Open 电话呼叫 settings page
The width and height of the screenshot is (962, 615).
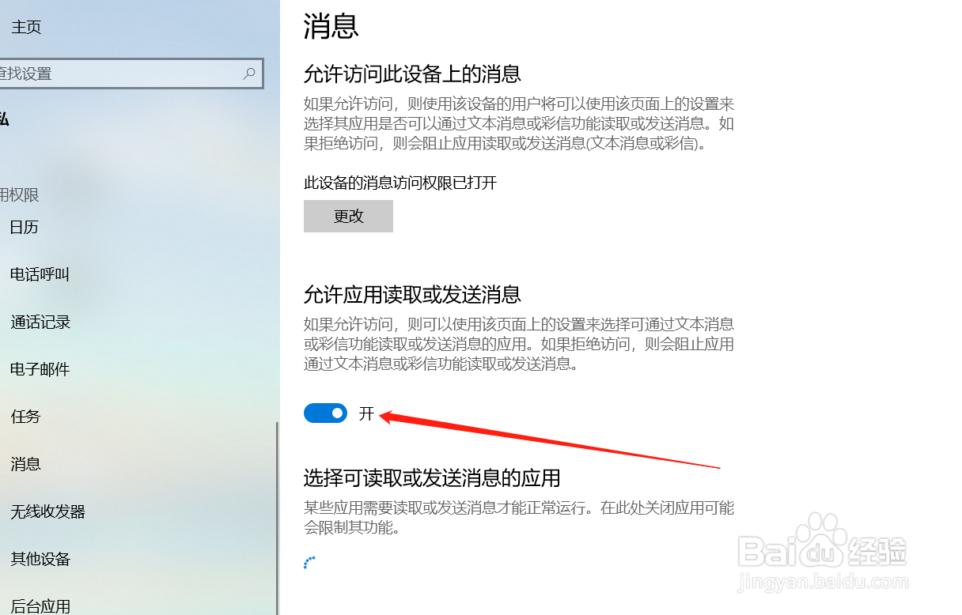point(40,275)
